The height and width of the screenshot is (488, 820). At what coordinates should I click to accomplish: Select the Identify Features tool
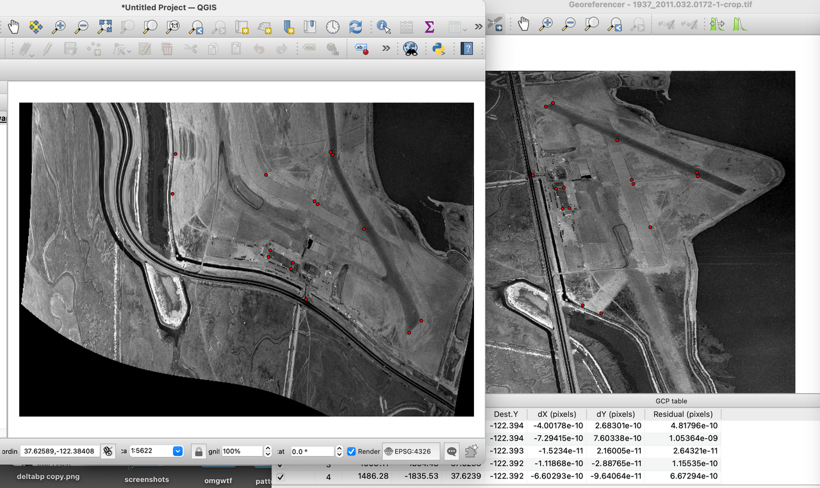click(383, 27)
